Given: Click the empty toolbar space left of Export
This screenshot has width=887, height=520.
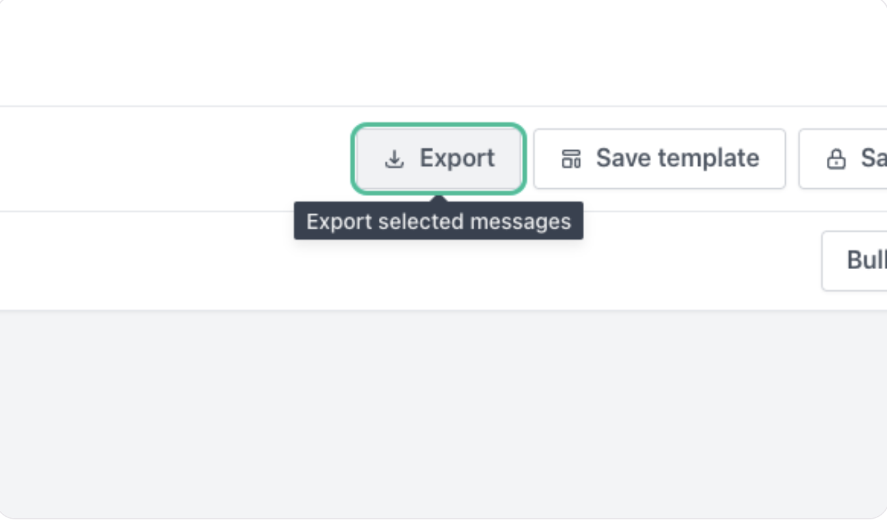Looking at the screenshot, I should 176,159.
